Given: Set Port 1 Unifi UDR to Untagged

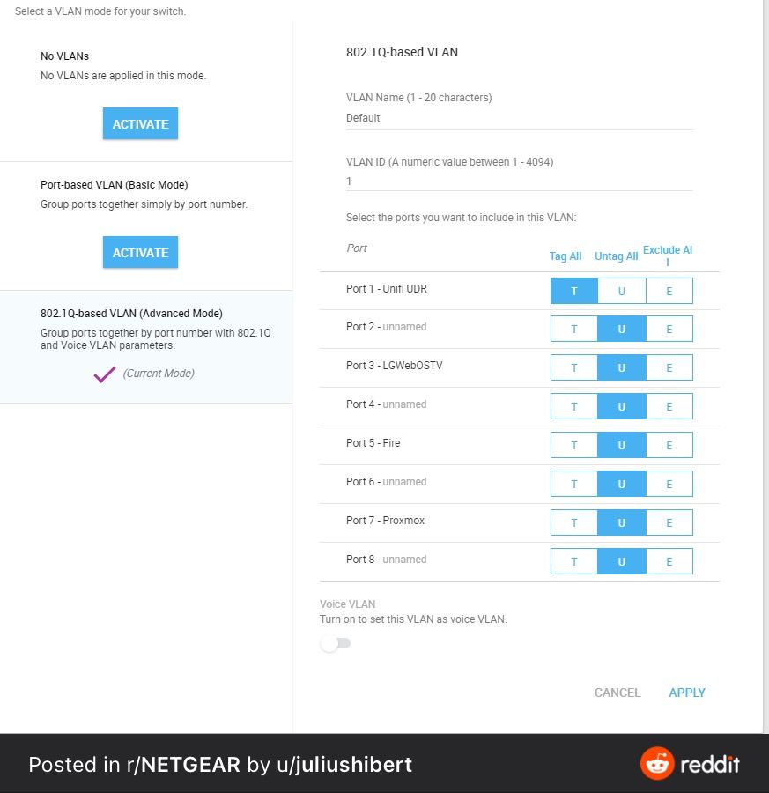Looking at the screenshot, I should click(x=621, y=291).
